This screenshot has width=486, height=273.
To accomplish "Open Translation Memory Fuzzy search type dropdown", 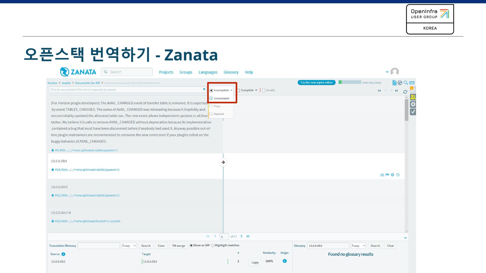I will (x=129, y=246).
